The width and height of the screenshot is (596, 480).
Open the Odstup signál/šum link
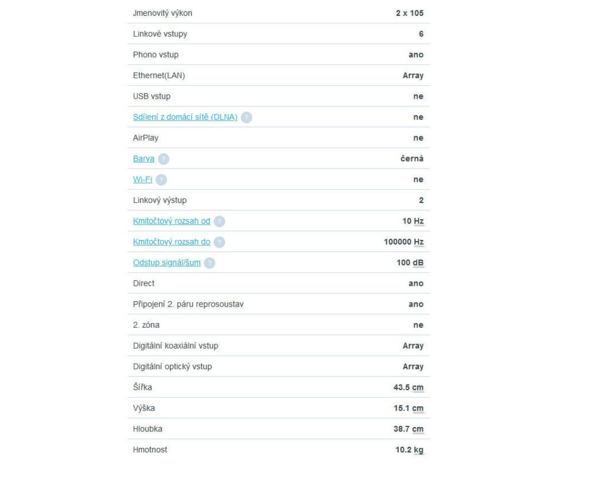pos(167,263)
